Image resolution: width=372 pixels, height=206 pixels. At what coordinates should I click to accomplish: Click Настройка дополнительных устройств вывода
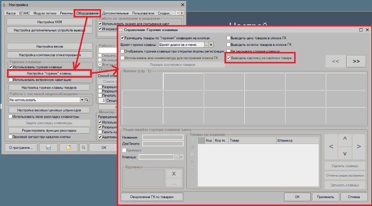click(x=50, y=30)
